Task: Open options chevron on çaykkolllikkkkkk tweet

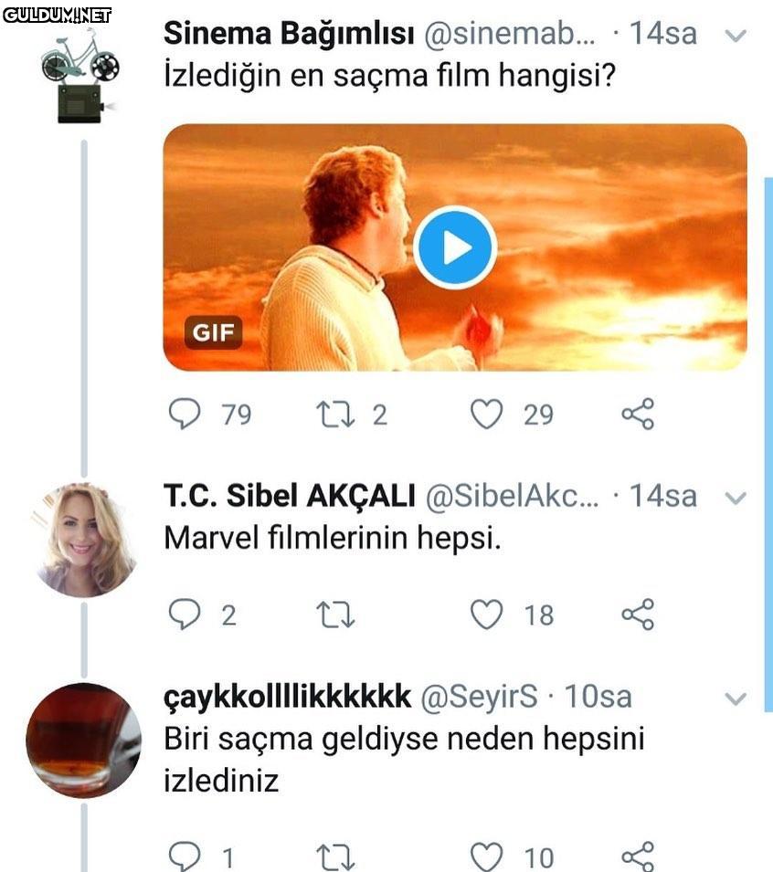Action: [735, 699]
